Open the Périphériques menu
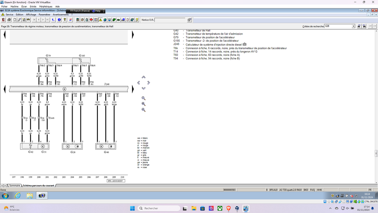Viewport: 378px width, 213px height. pos(46,7)
